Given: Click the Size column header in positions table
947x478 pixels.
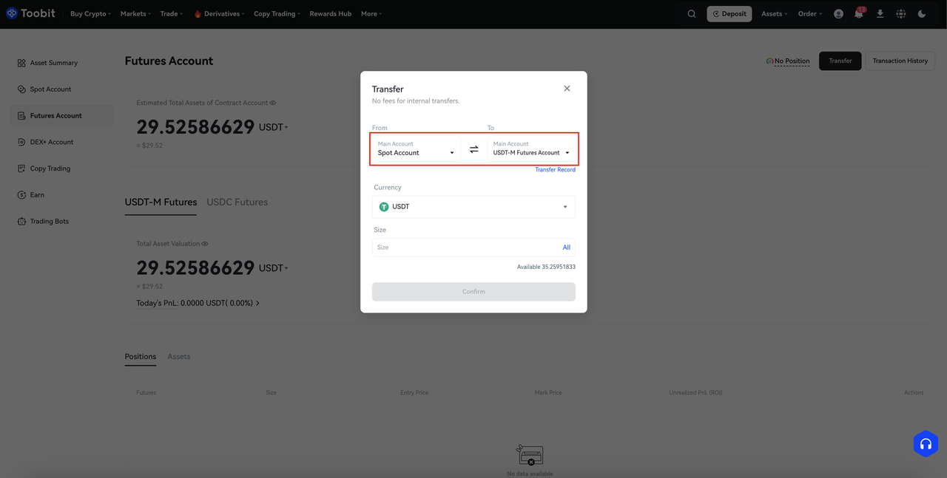Looking at the screenshot, I should (271, 393).
